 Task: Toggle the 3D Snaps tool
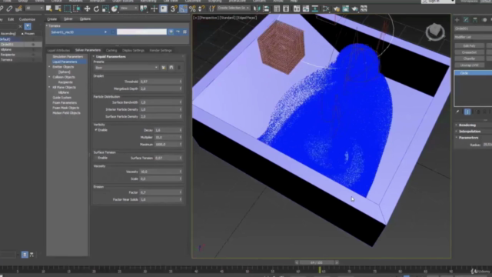(174, 8)
